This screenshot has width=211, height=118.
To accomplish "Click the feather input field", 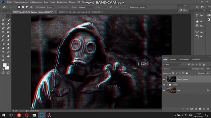I will [50, 7].
